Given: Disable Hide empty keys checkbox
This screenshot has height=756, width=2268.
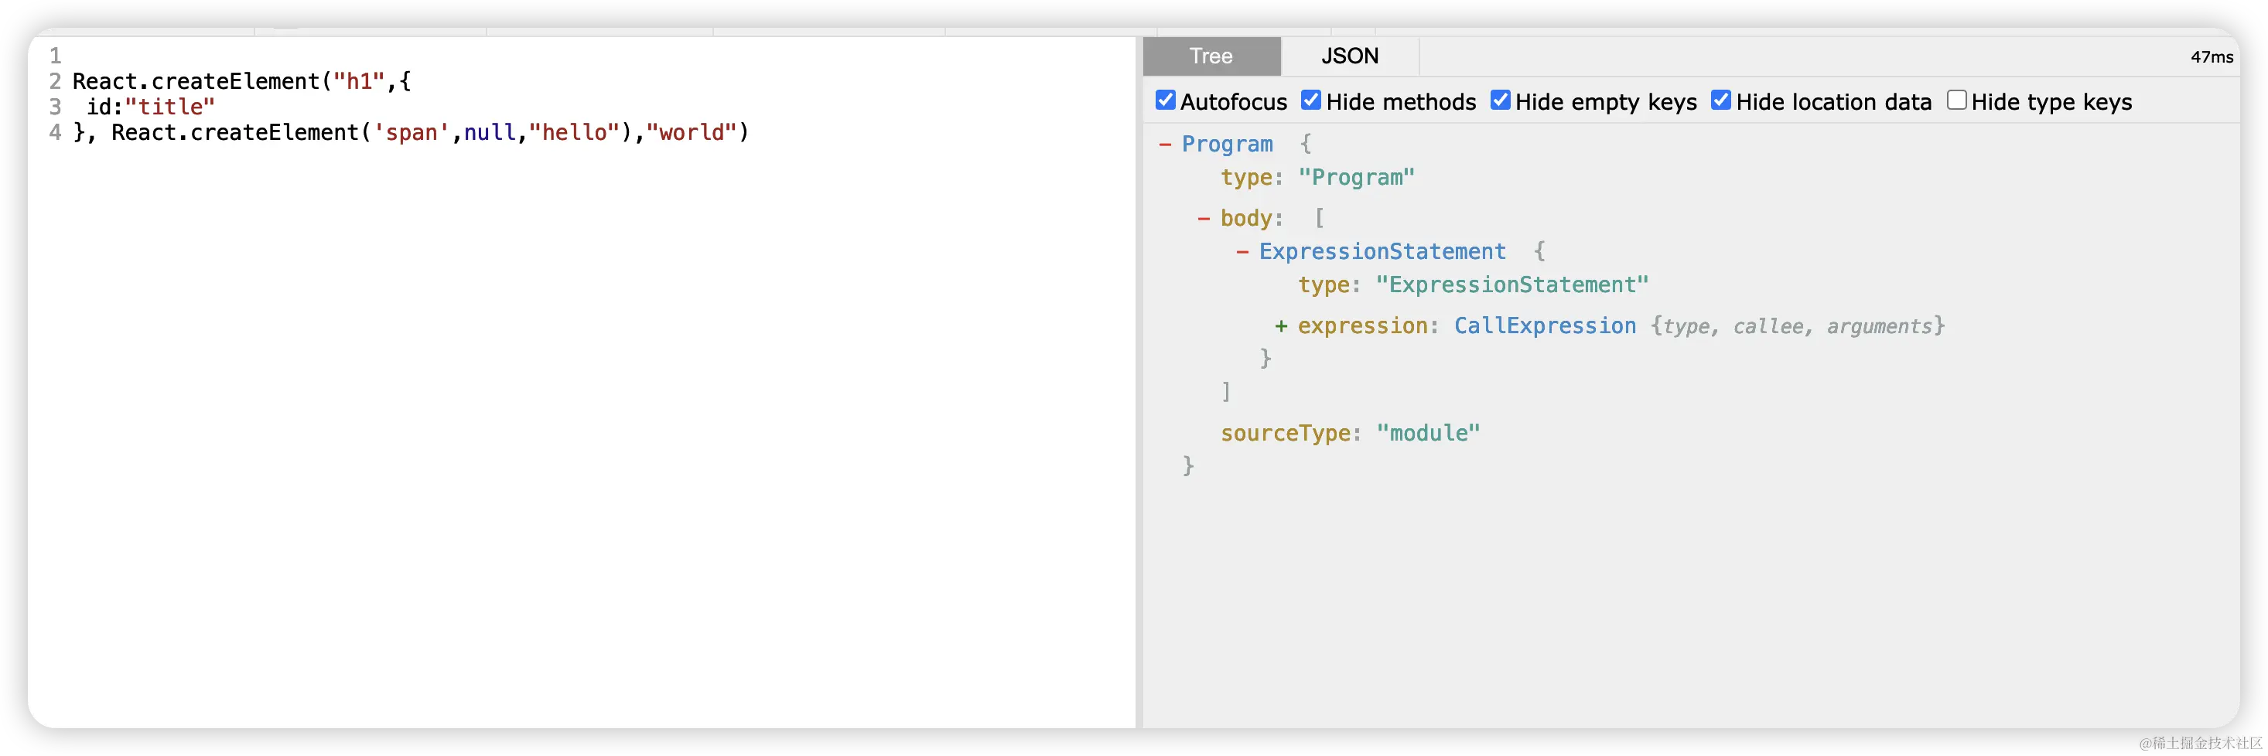Looking at the screenshot, I should point(1500,101).
